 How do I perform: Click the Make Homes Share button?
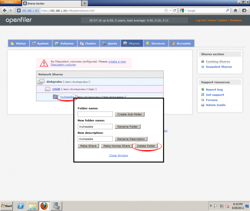117,146
